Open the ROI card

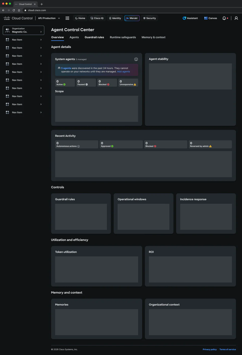[190, 266]
